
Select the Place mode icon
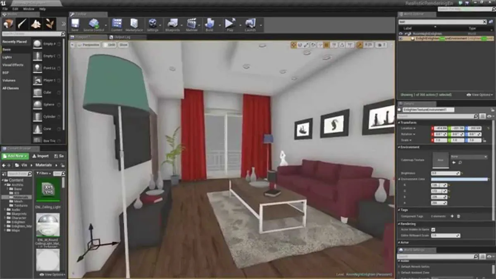[x=8, y=24]
